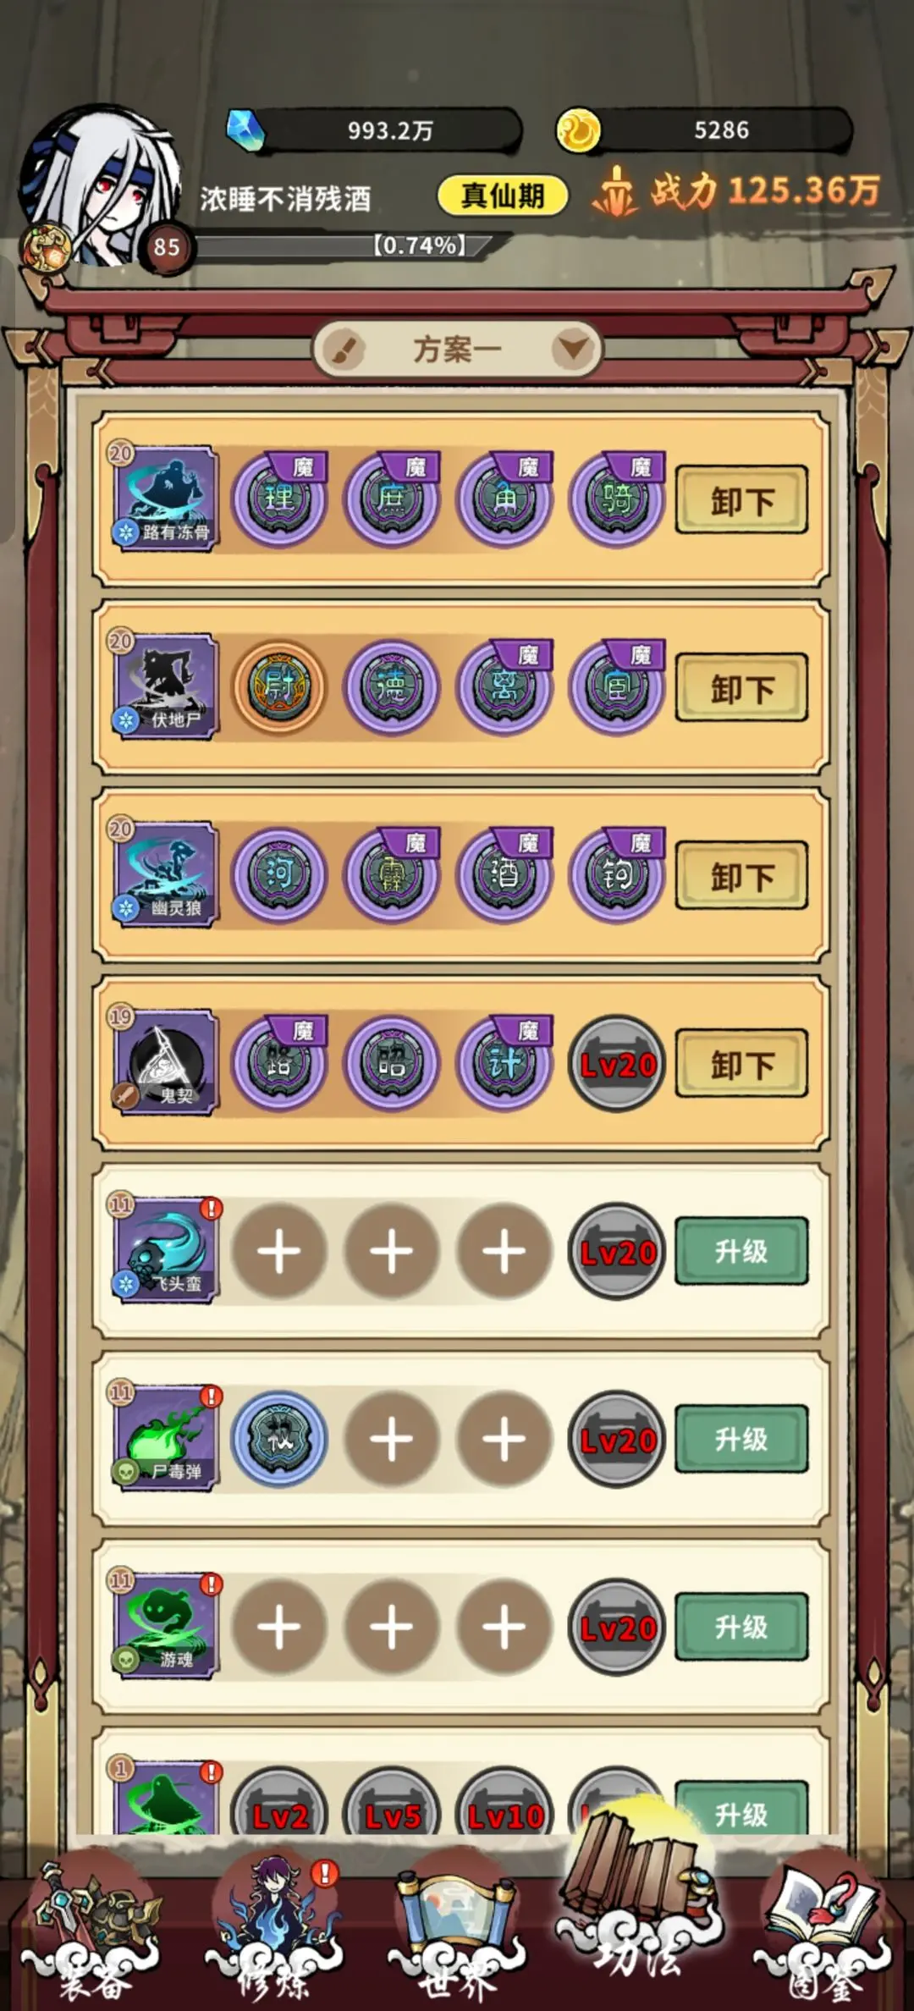
Task: Tap the player avatar portrait
Action: pos(100,188)
